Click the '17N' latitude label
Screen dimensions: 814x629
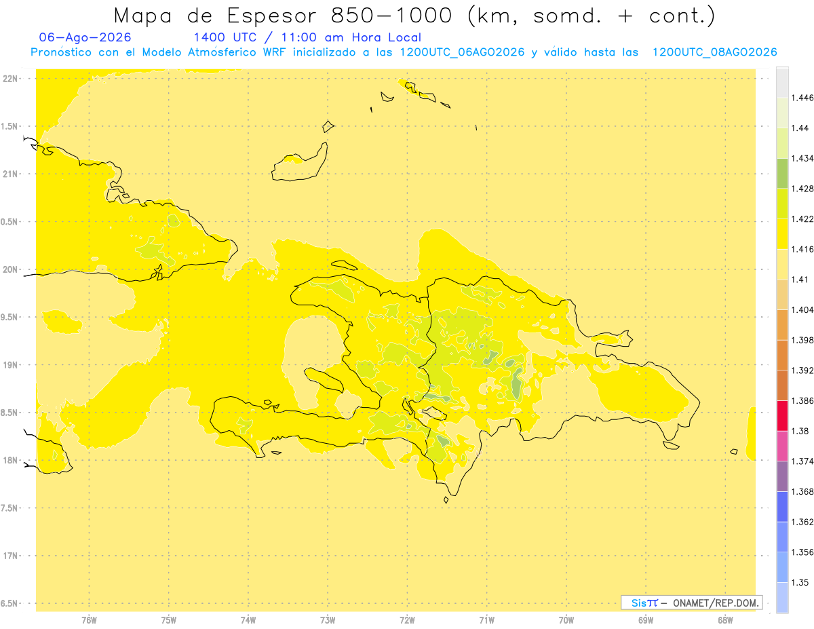[x=10, y=556]
